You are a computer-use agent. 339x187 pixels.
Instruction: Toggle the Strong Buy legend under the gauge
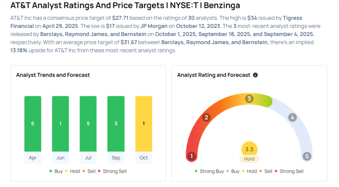click(209, 171)
